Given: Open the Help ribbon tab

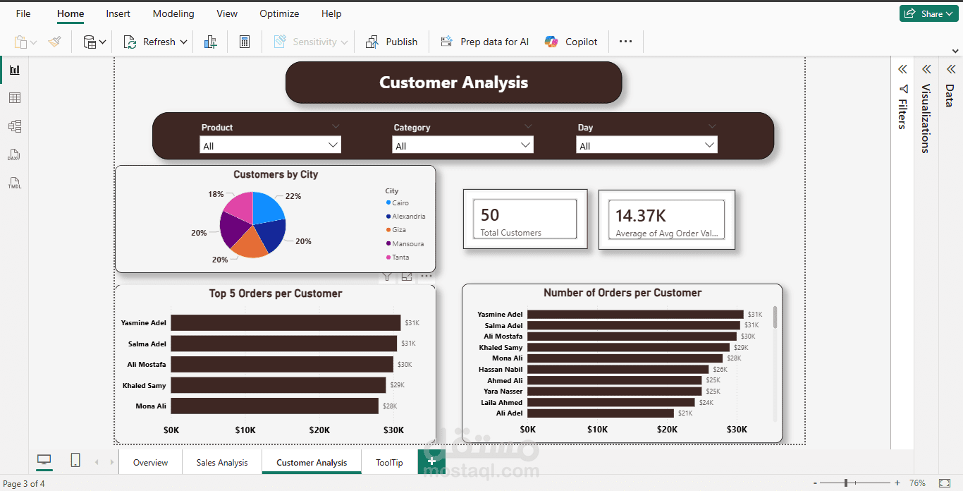Looking at the screenshot, I should pyautogui.click(x=331, y=13).
